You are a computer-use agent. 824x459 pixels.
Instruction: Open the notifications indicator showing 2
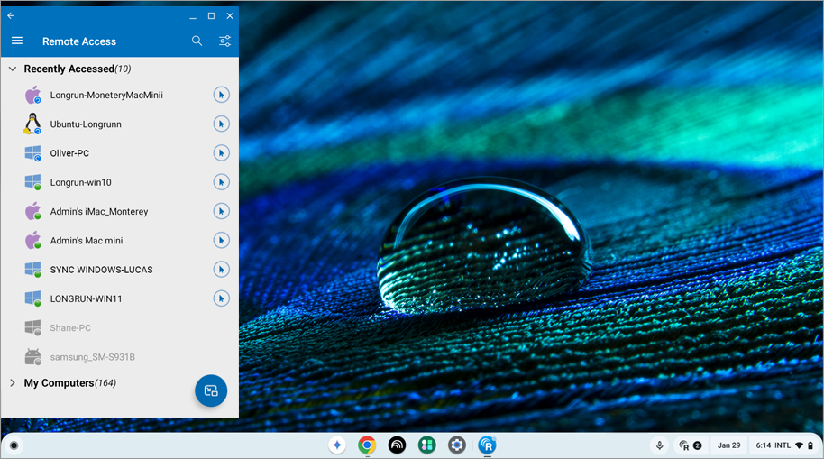click(x=690, y=445)
